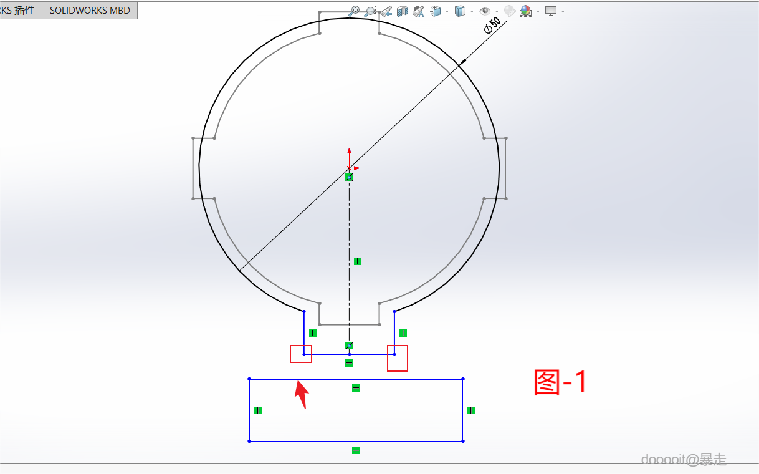
Task: Go back to the Previous View
Action: point(386,11)
